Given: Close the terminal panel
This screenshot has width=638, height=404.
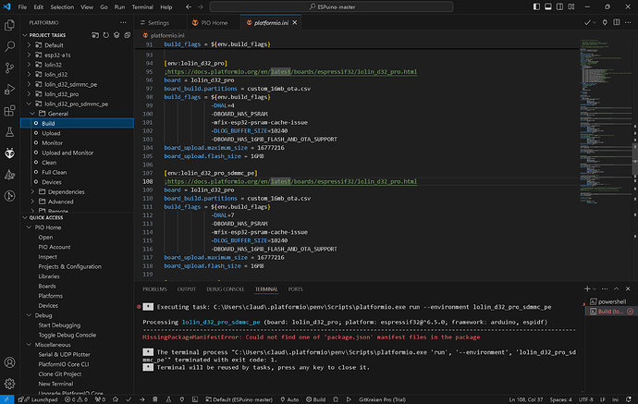Looking at the screenshot, I should point(628,288).
